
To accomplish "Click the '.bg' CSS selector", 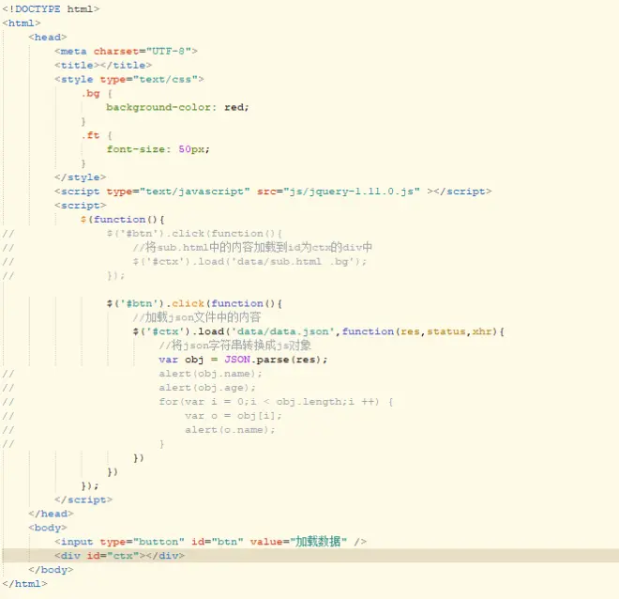I will point(90,94).
